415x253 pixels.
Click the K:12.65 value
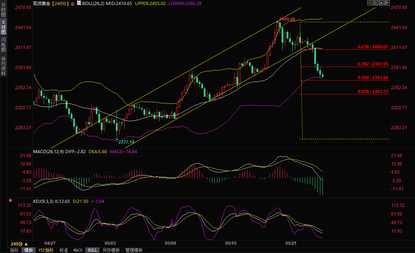[x=62, y=201]
